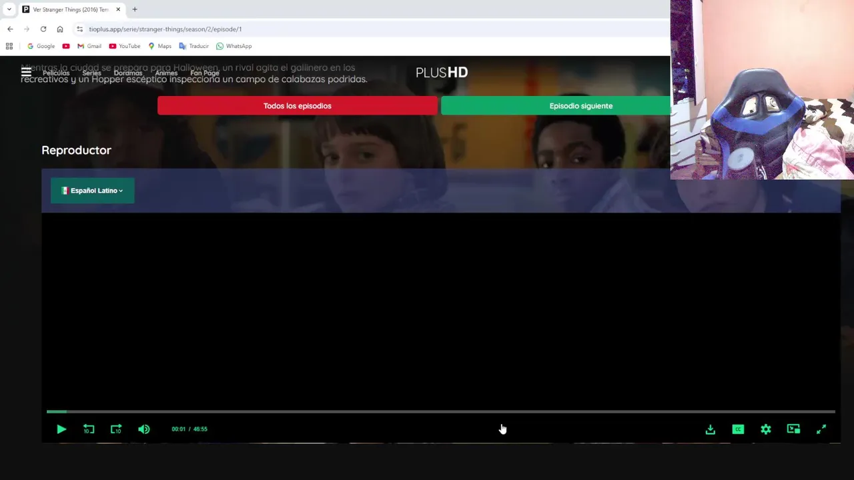This screenshot has height=480, width=854.
Task: Seek on the video progress bar
Action: coord(440,412)
